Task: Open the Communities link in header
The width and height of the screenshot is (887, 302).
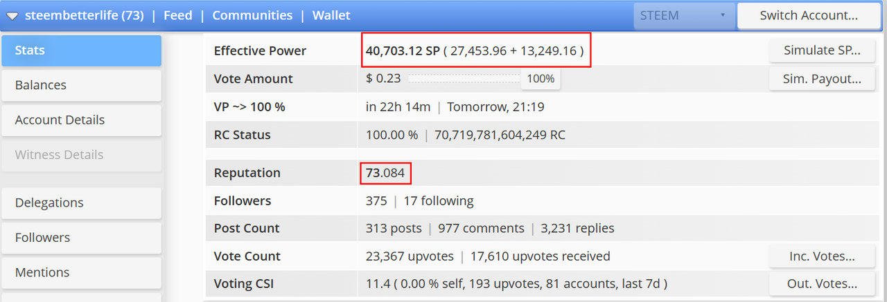Action: pyautogui.click(x=252, y=15)
